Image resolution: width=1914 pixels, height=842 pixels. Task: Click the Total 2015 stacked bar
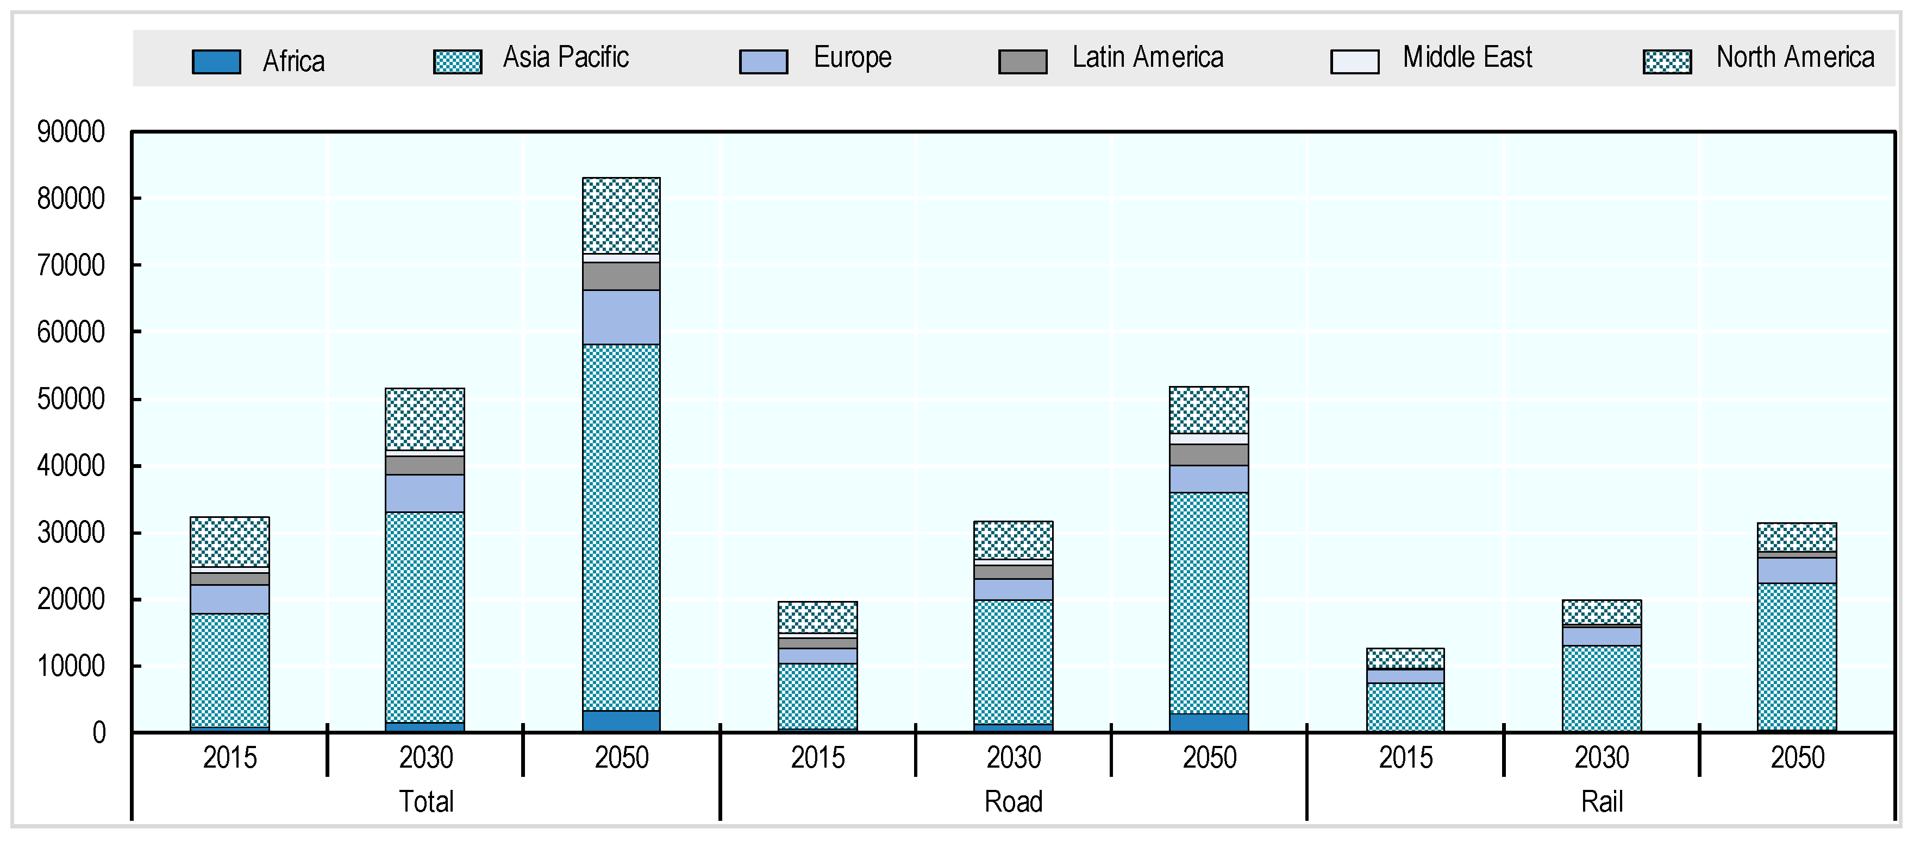coord(229,624)
